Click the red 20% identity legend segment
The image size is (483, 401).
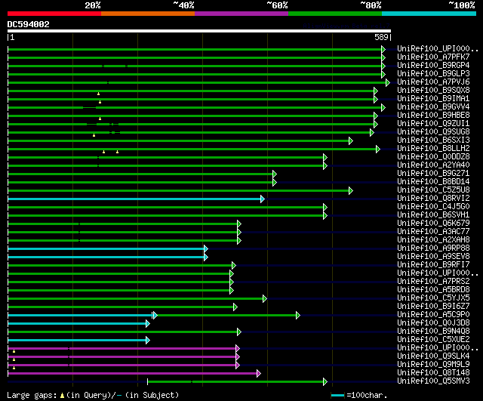[x=54, y=14]
